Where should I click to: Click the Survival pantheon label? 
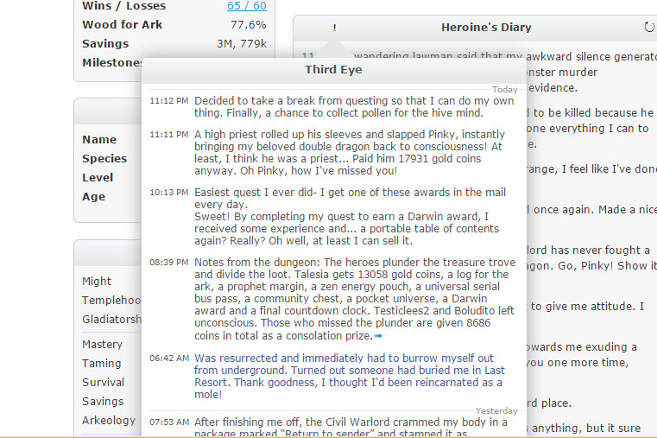click(x=103, y=382)
